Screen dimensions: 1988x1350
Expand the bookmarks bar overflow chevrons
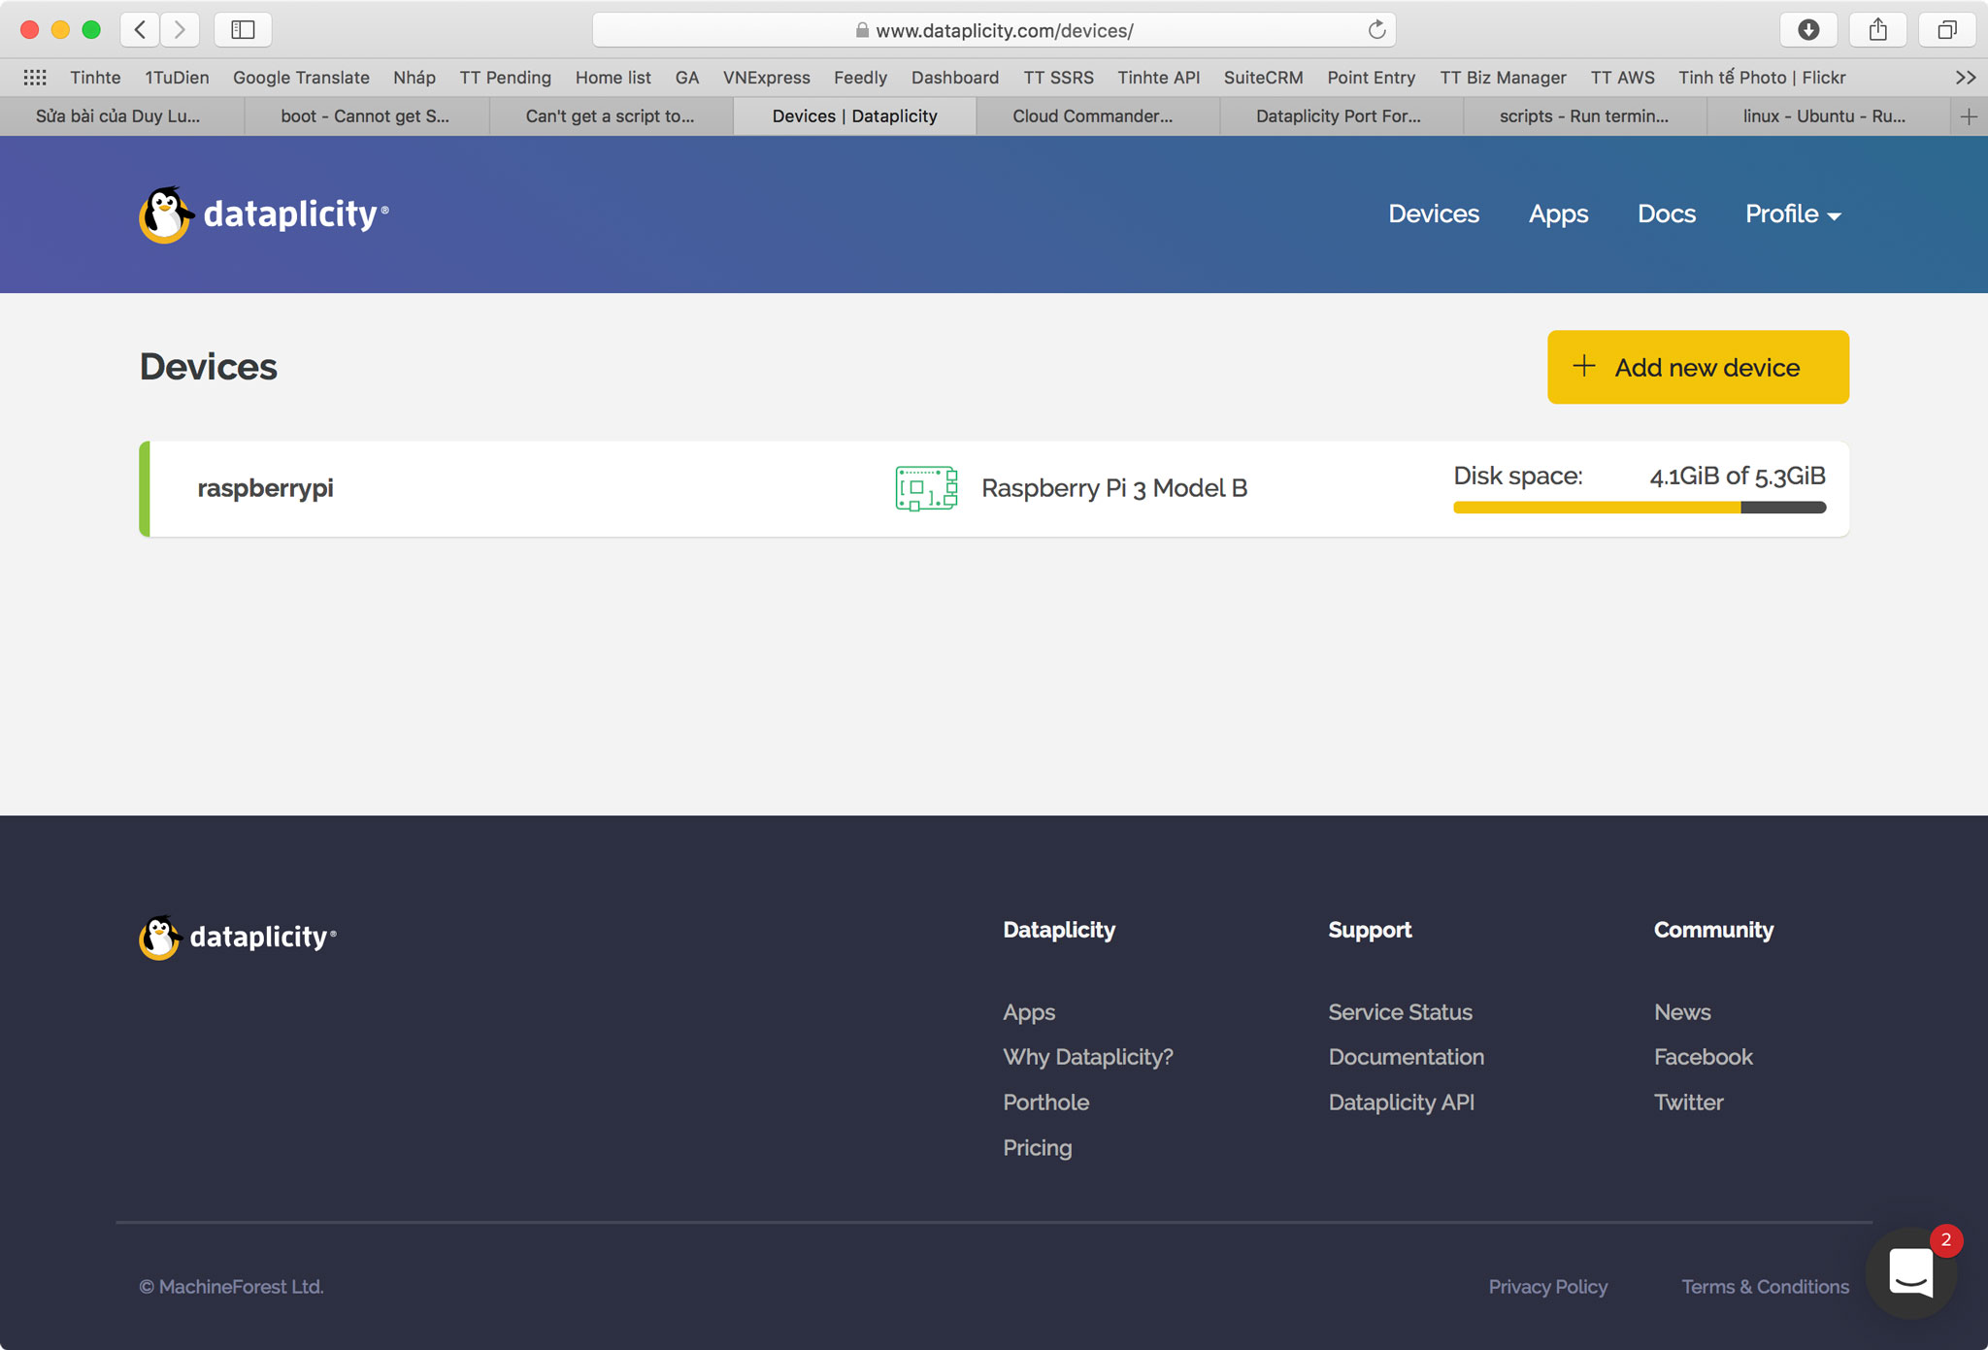coord(1966,78)
